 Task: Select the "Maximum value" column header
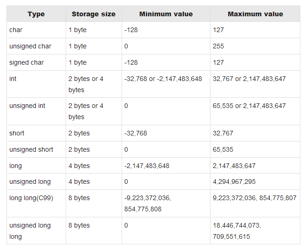point(255,14)
